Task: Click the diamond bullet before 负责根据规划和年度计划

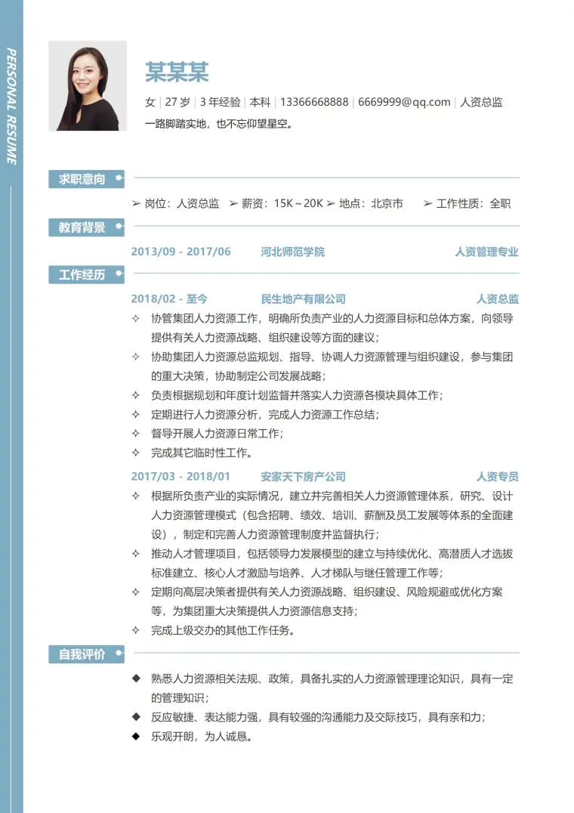Action: coord(136,395)
